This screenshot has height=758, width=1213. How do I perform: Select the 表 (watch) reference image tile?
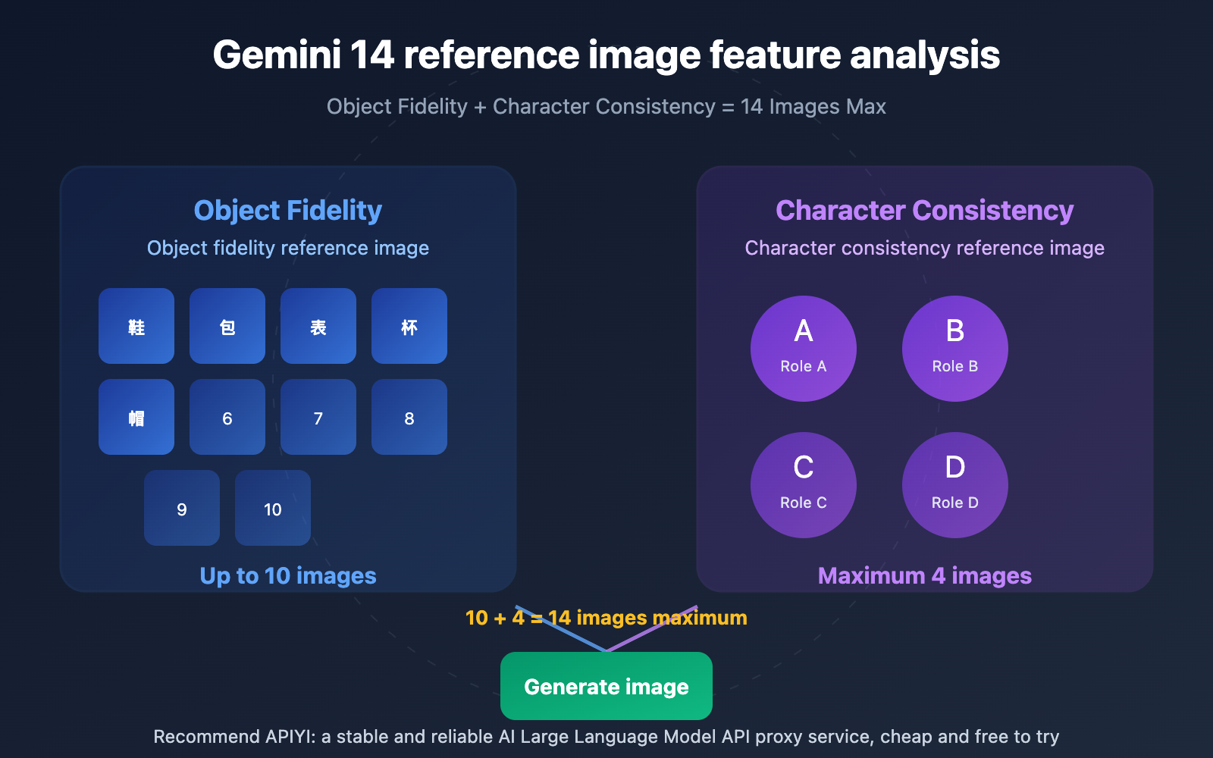tap(318, 326)
